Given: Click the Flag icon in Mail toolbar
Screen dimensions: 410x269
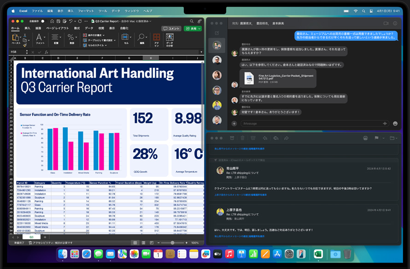Looking at the screenshot, I should pos(376,138).
